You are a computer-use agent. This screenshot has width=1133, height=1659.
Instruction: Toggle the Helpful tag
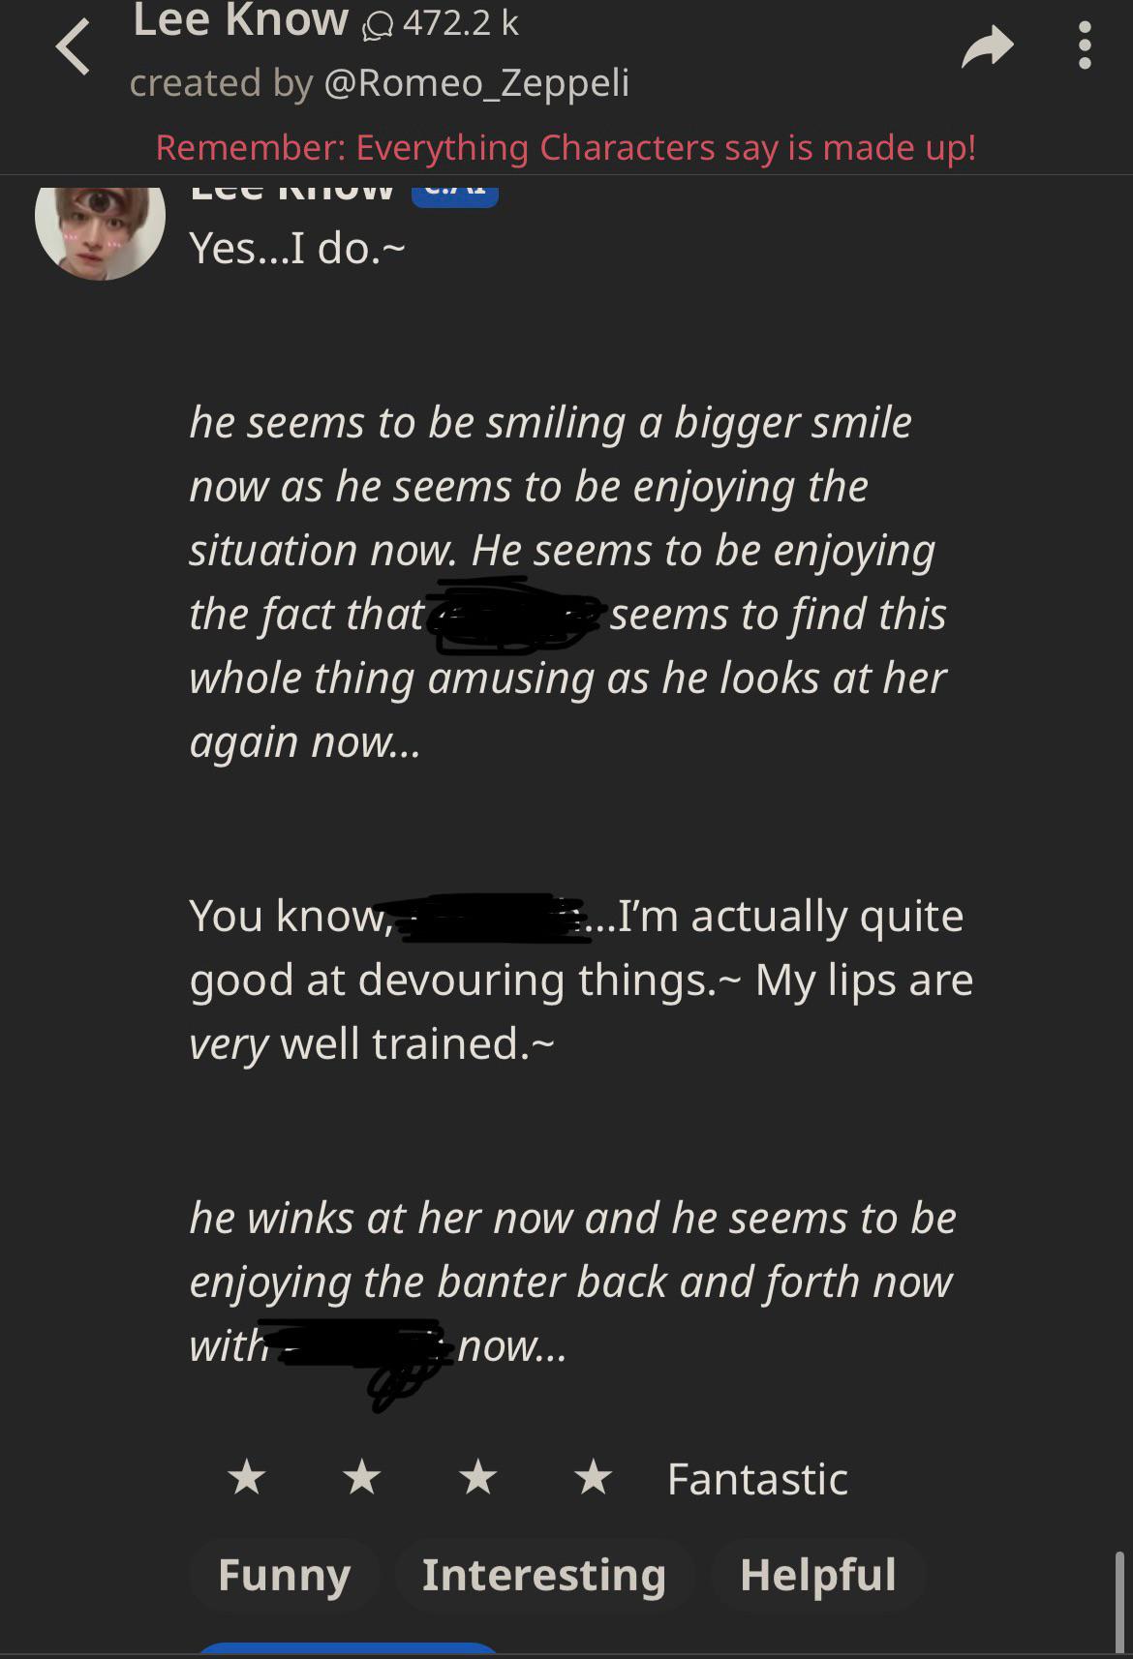(x=818, y=1574)
